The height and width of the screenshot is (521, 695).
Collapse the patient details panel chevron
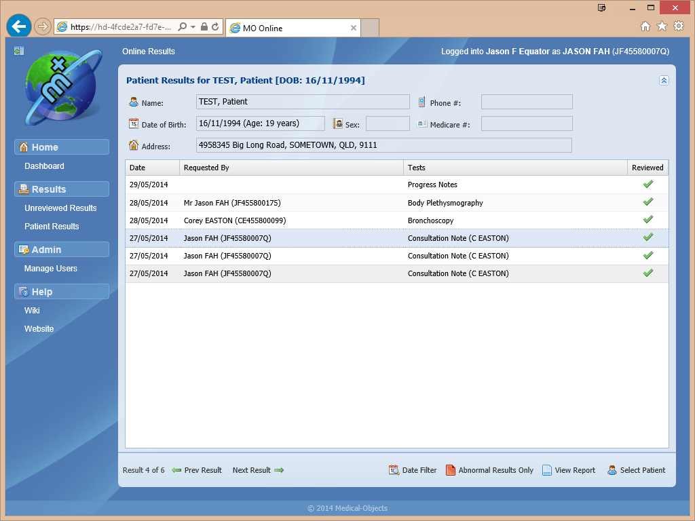[x=664, y=80]
